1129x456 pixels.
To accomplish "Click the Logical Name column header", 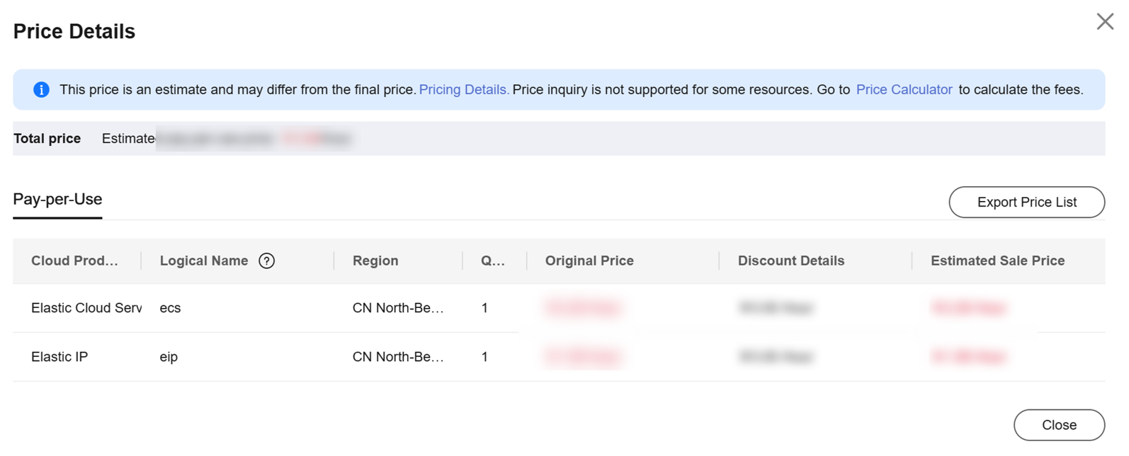I will pyautogui.click(x=204, y=261).
